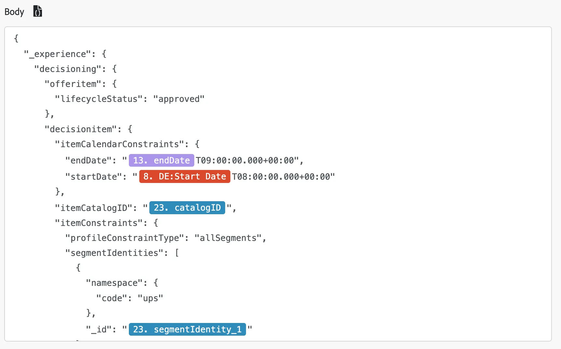Click the "lifecycleStatus" key
561x349 pixels.
[x=99, y=99]
